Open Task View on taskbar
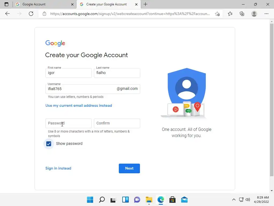 pyautogui.click(x=113, y=200)
